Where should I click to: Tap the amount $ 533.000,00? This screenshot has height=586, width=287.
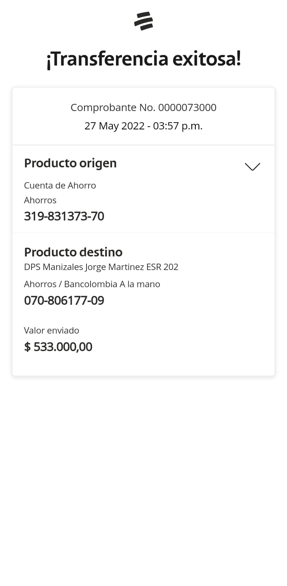58,347
